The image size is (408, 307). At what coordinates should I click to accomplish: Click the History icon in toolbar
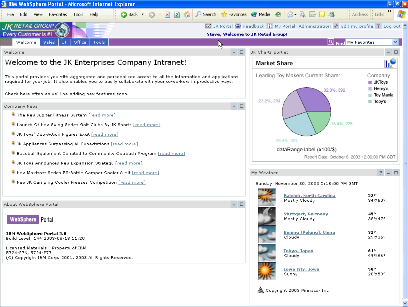click(x=278, y=14)
